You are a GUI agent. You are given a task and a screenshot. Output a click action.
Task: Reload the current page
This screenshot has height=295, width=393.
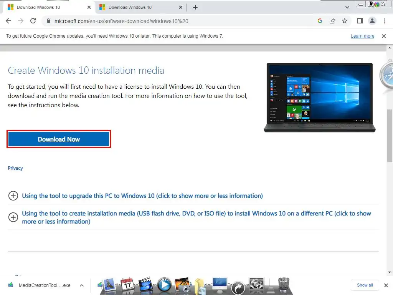tap(33, 21)
